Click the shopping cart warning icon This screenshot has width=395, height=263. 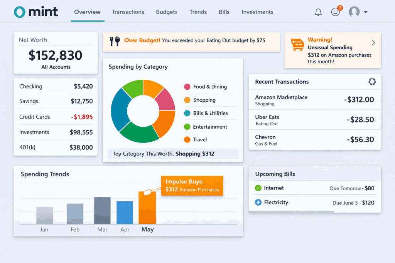(297, 45)
